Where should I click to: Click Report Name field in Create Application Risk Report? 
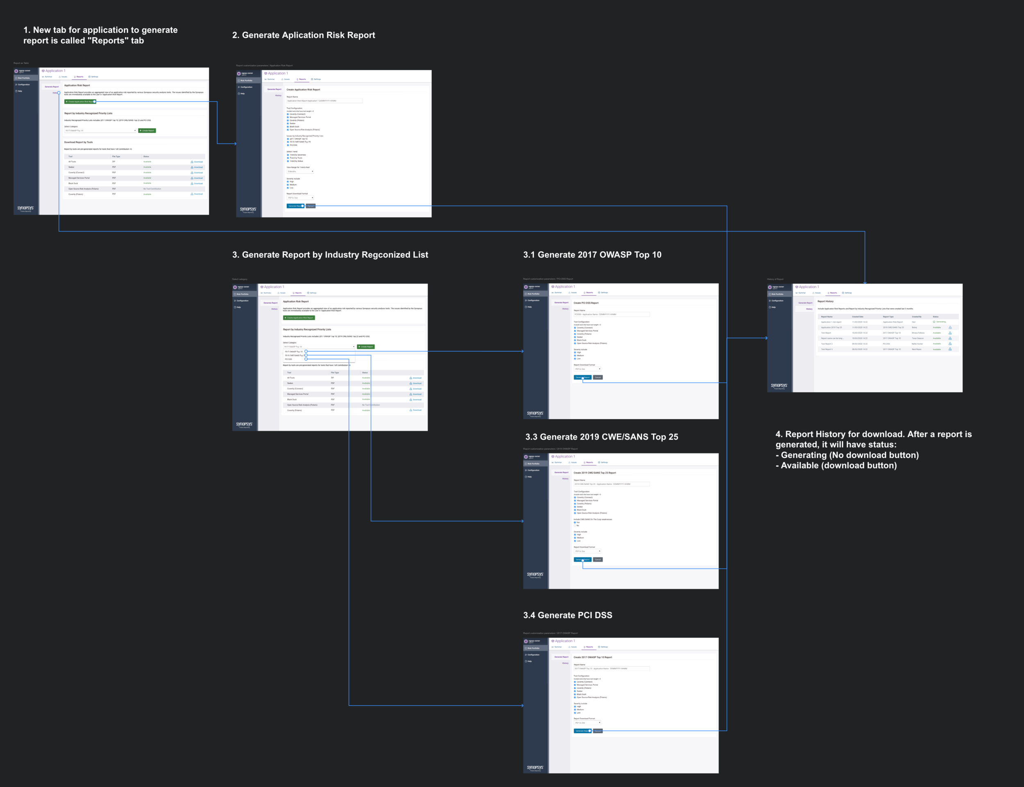[324, 101]
